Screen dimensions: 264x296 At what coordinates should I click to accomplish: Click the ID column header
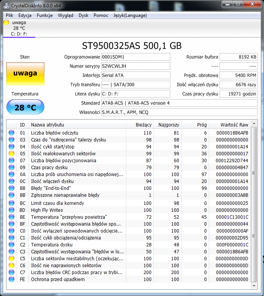click(22, 125)
